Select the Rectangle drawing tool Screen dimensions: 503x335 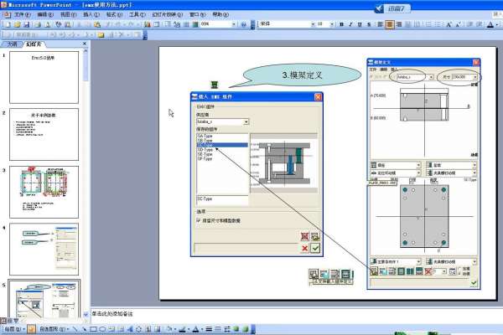pyautogui.click(x=93, y=329)
